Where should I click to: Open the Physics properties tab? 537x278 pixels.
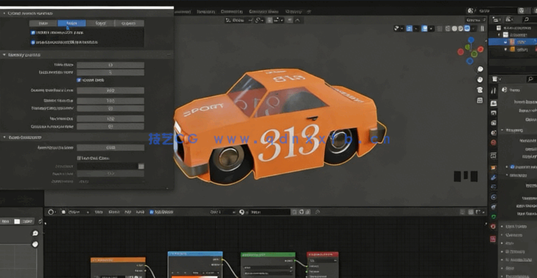point(493,197)
